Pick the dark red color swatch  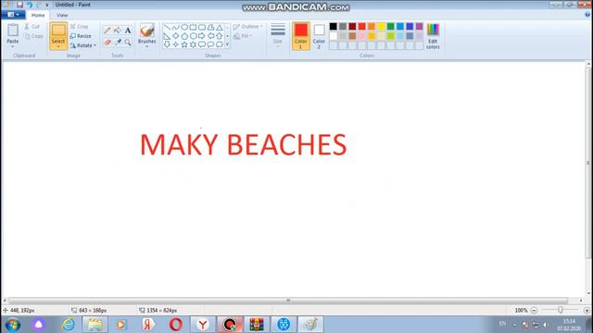(352, 26)
